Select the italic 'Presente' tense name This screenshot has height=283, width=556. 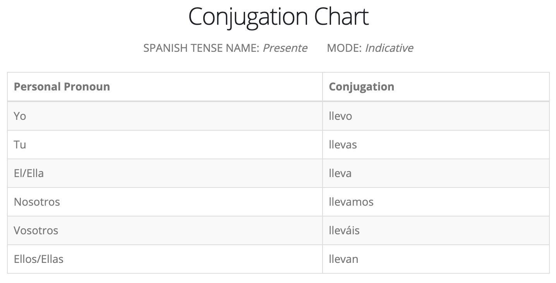[x=285, y=48]
